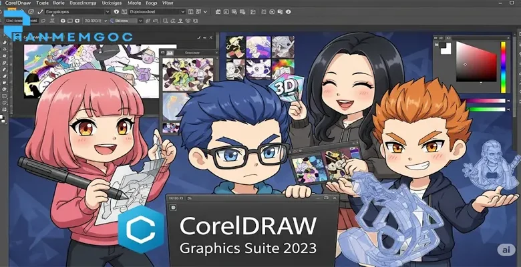Click the last icon in the second toolbar row
The height and width of the screenshot is (267, 521).
click(x=196, y=21)
